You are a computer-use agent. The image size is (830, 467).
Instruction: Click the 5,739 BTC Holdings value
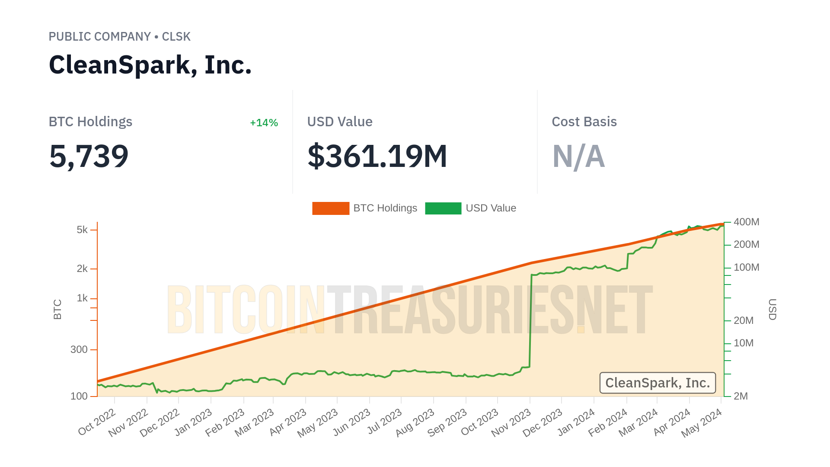click(x=89, y=156)
